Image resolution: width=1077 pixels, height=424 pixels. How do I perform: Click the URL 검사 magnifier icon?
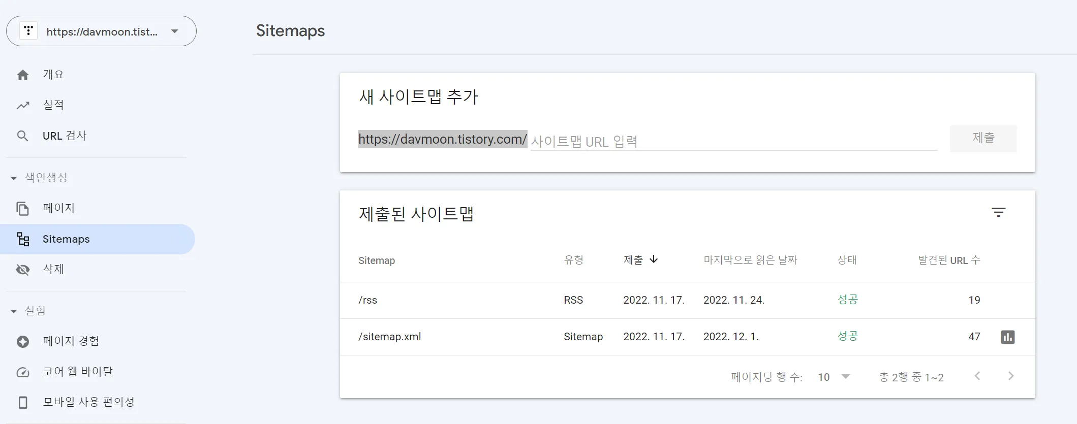pos(23,136)
